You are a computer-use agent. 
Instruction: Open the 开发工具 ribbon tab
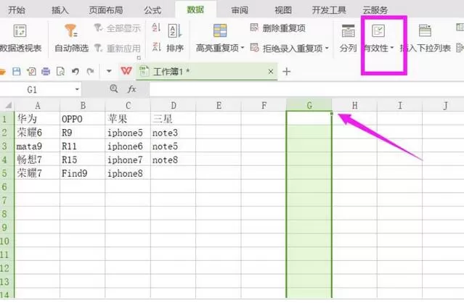pyautogui.click(x=329, y=10)
